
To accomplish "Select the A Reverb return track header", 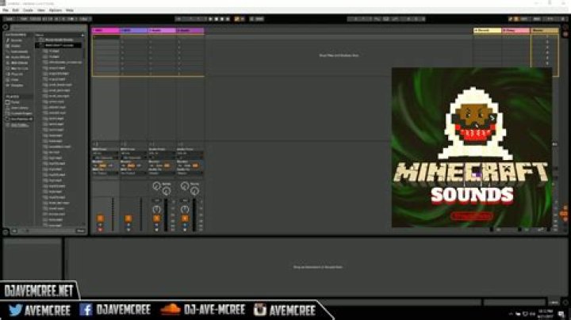I will (x=487, y=31).
